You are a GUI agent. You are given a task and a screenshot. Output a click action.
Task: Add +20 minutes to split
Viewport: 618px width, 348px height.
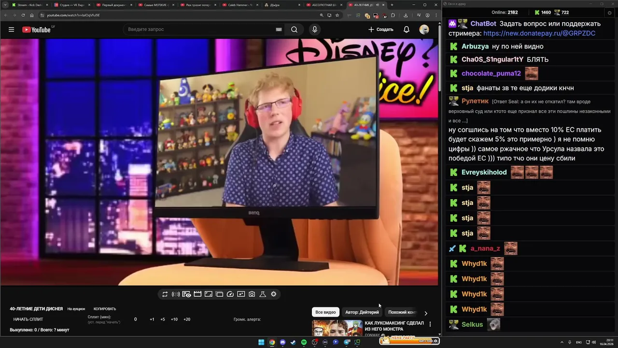coord(187,319)
